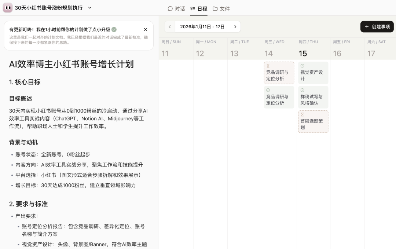The width and height of the screenshot is (396, 249).
Task: Click the plus icon in 创建事项
Action: point(367,27)
